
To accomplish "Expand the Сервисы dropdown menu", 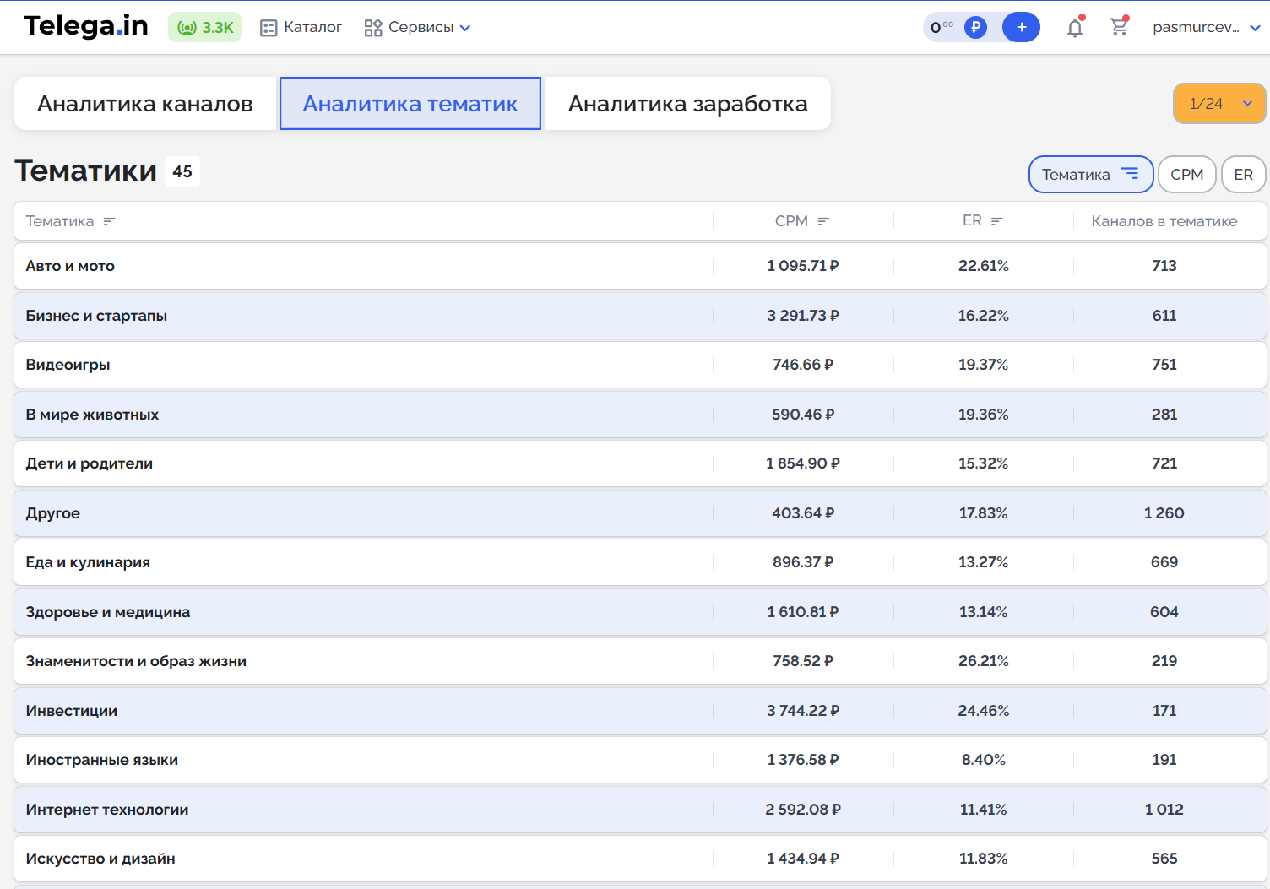I will (417, 27).
